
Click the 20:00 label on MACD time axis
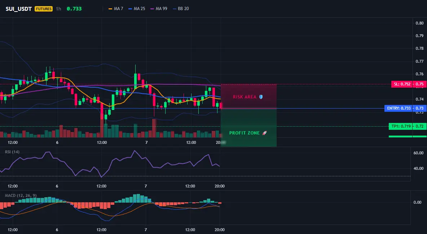[220, 230]
